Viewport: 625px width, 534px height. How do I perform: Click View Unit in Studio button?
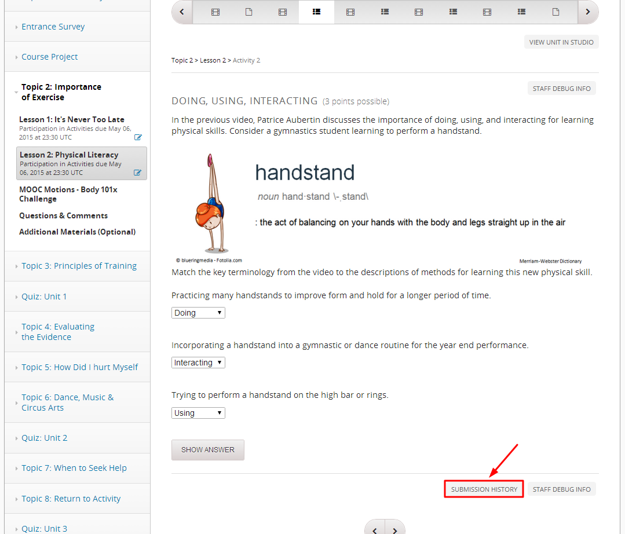561,42
